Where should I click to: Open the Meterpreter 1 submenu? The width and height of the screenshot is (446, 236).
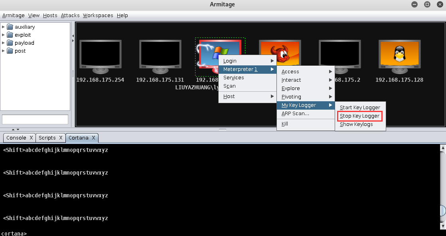[x=247, y=69]
